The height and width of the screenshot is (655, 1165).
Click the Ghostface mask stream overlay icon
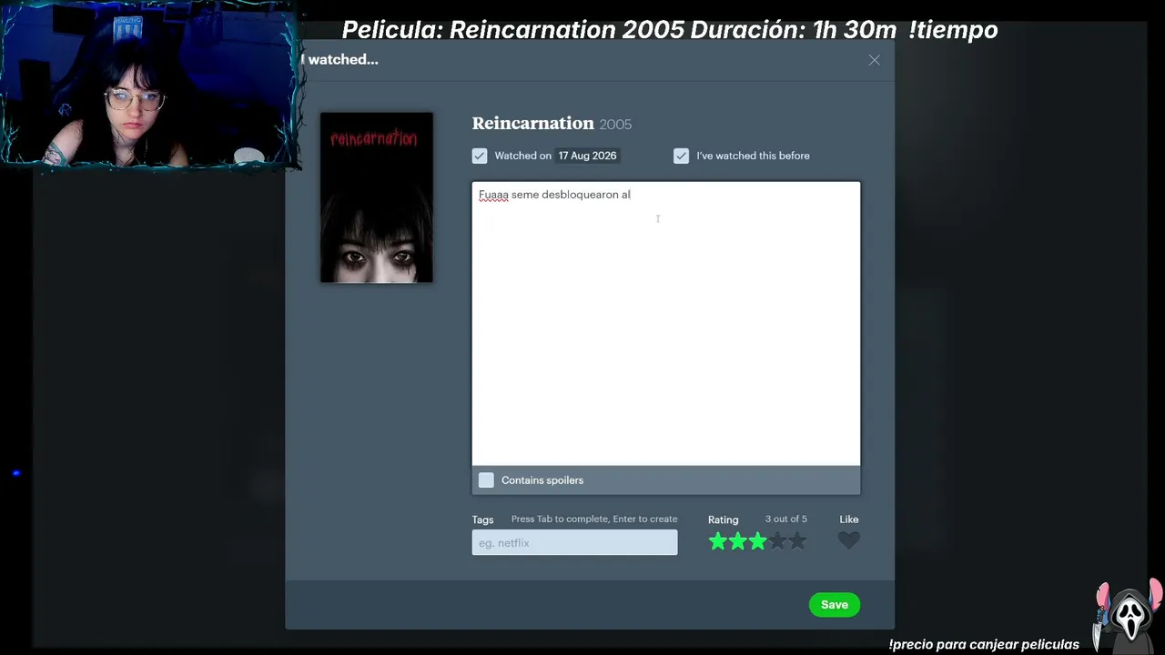1130,616
